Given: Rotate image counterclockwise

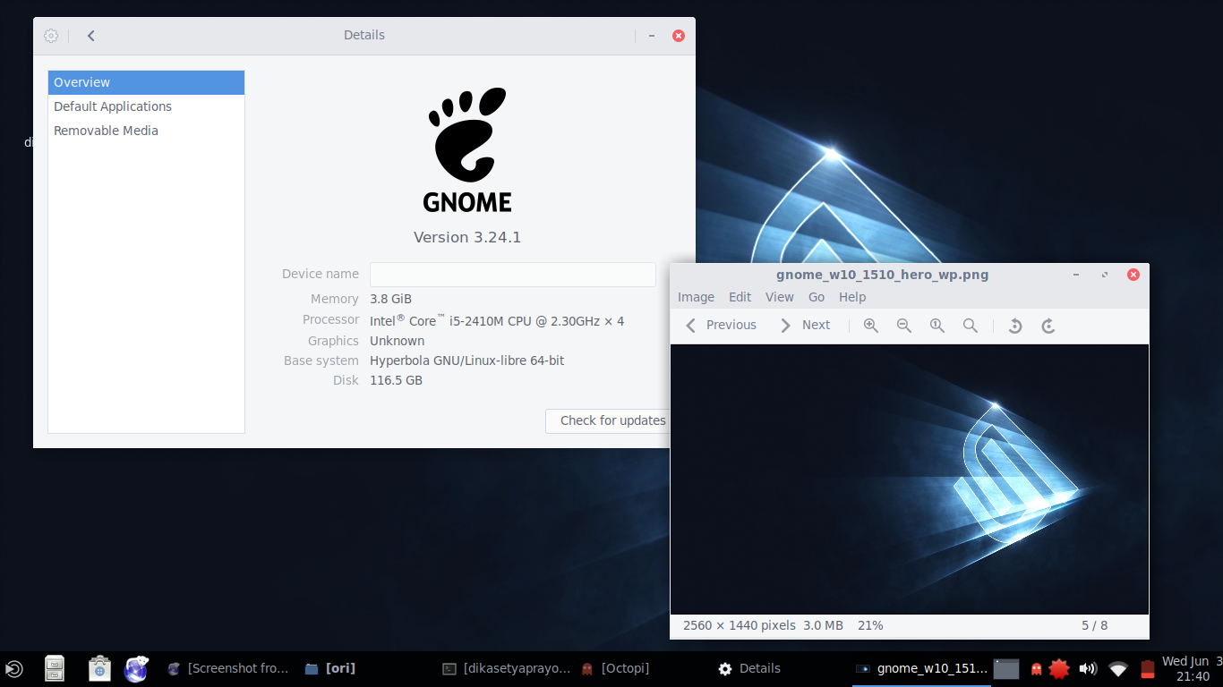Looking at the screenshot, I should tap(1015, 326).
